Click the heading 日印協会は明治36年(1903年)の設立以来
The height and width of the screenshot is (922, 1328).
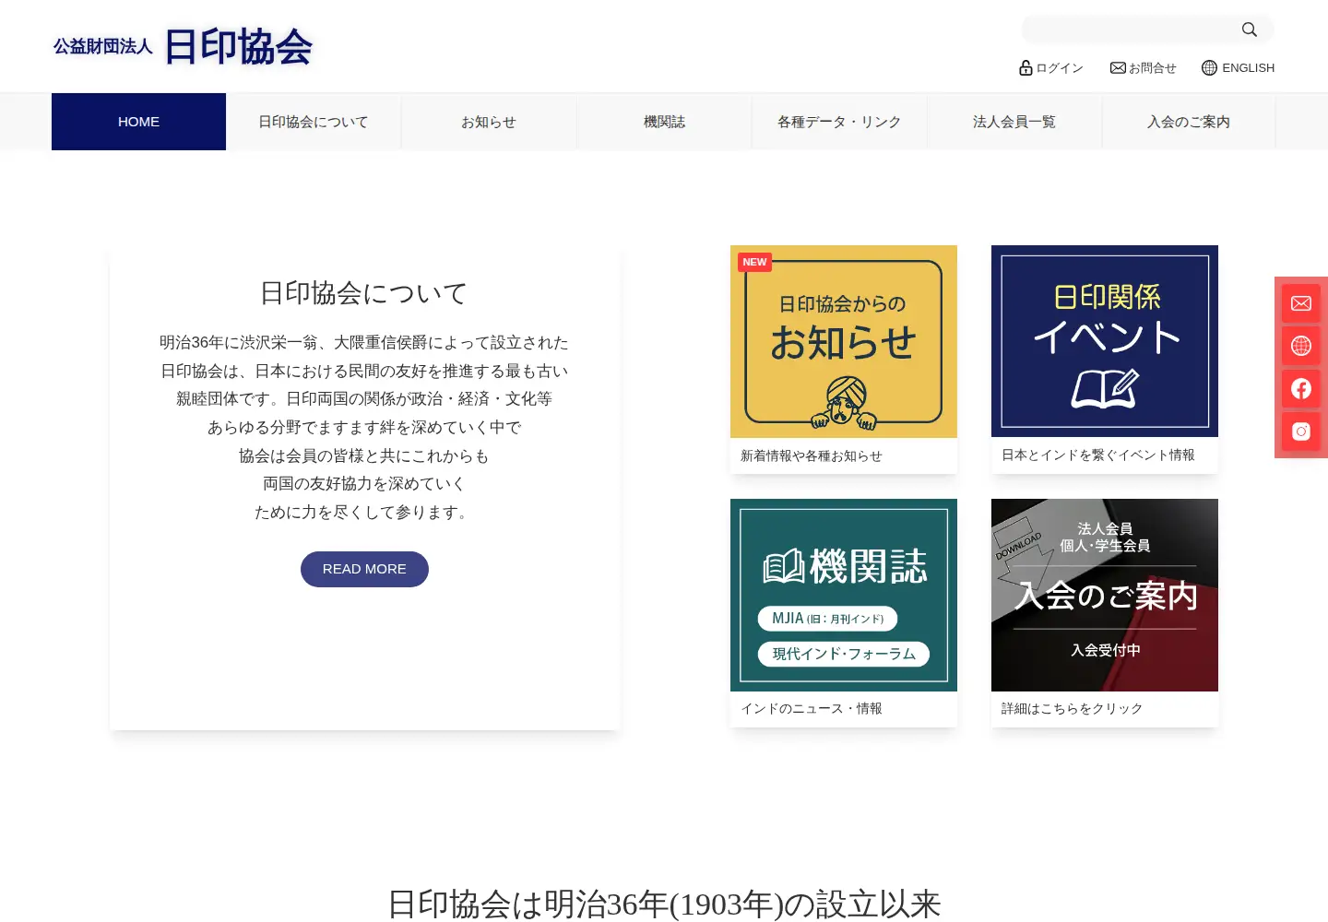click(x=664, y=904)
